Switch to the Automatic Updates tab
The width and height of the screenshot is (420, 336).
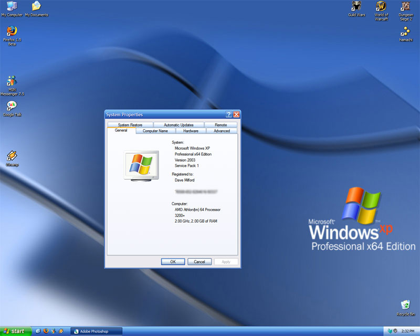click(x=178, y=125)
